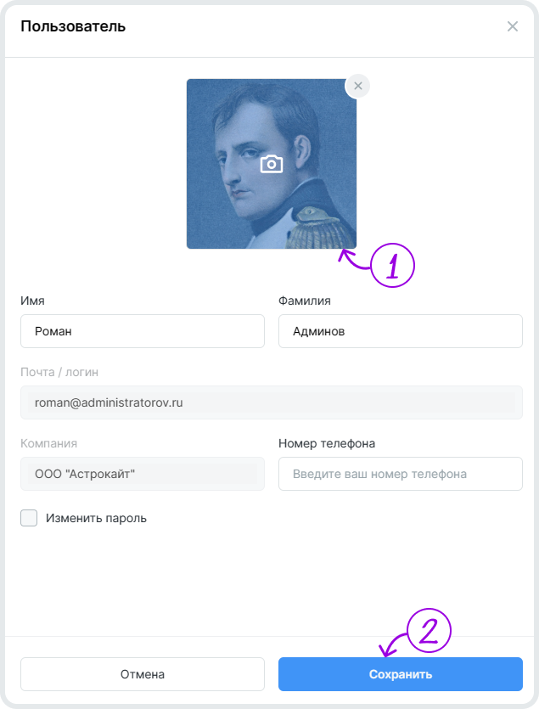This screenshot has width=539, height=709.
Task: Click the Почта / логин label
Action: 60,372
